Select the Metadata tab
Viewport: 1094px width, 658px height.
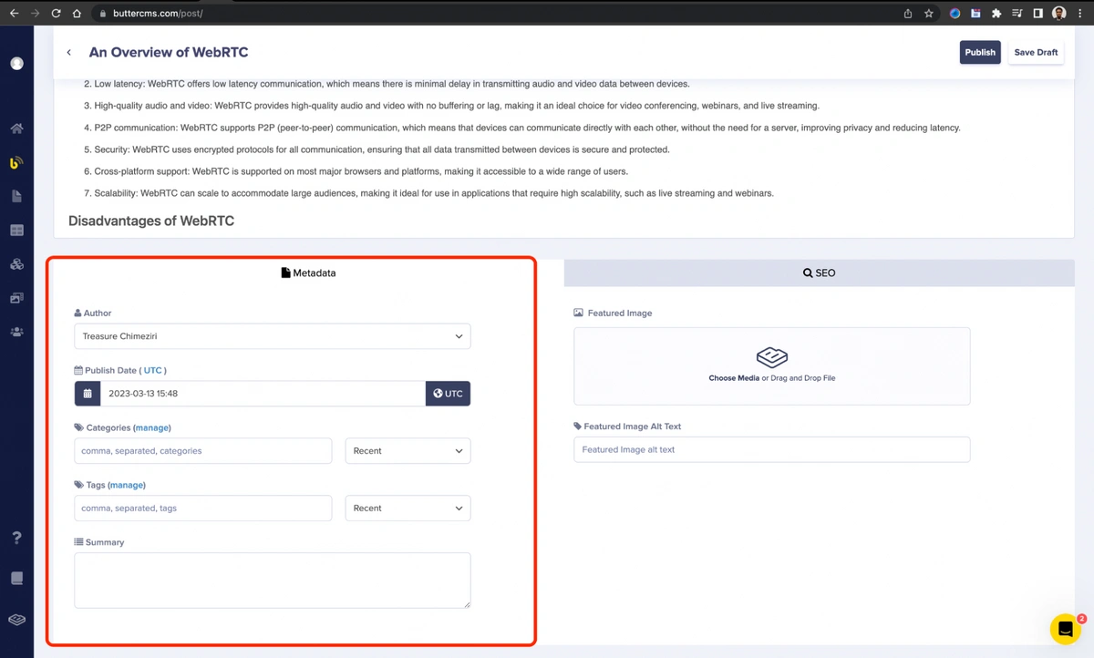pos(308,272)
